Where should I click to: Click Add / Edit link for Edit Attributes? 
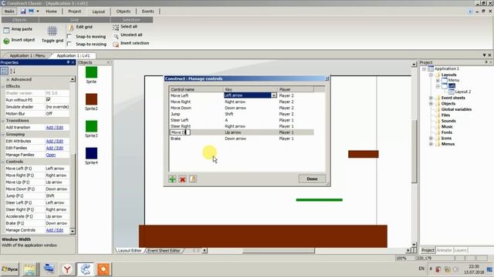(x=55, y=142)
